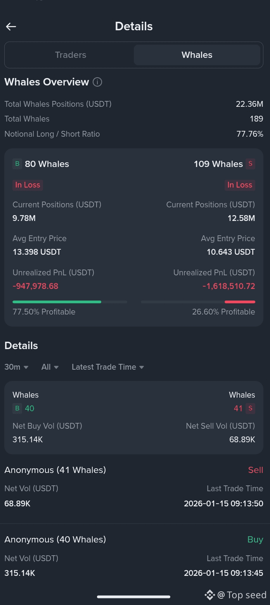Screen dimensions: 270x605
Task: Open the 30m timeframe dropdown
Action: [x=16, y=367]
